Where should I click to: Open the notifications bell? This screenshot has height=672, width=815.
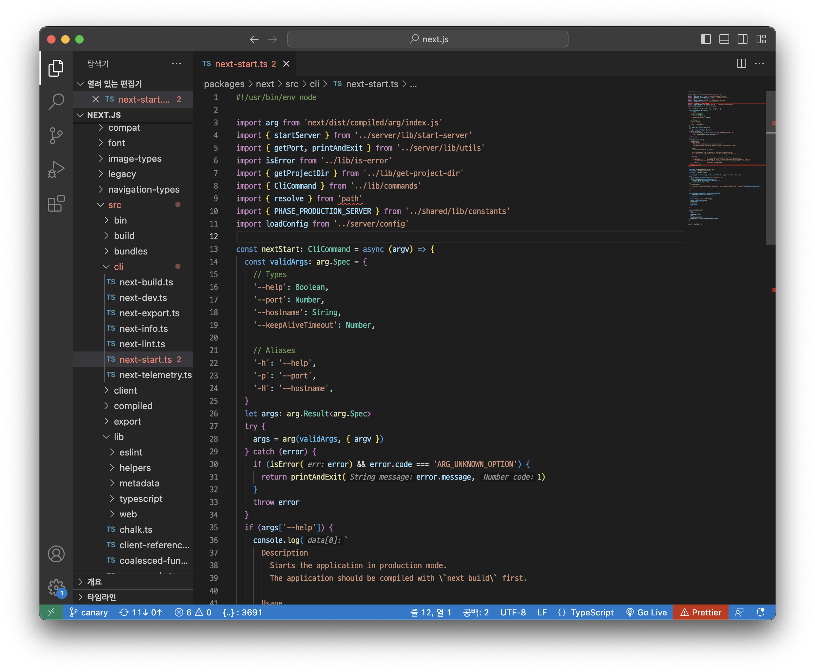pos(760,612)
